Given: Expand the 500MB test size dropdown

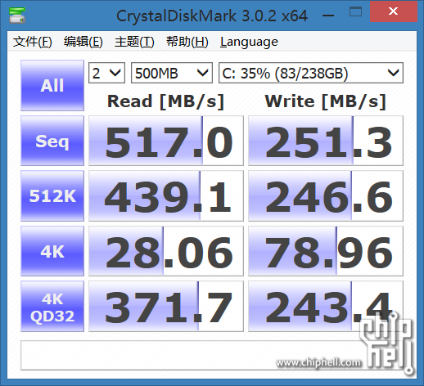Looking at the screenshot, I should pos(172,73).
